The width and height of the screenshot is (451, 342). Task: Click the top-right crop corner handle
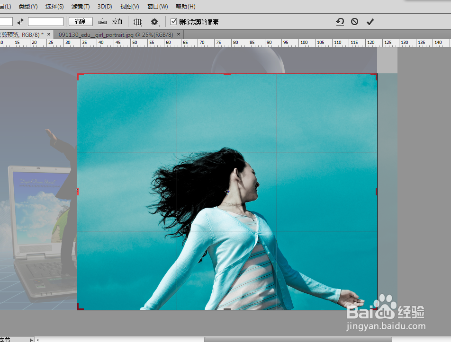pyautogui.click(x=374, y=76)
